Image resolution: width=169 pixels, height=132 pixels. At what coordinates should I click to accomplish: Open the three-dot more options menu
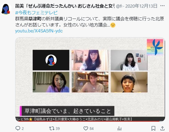pyautogui.click(x=162, y=6)
